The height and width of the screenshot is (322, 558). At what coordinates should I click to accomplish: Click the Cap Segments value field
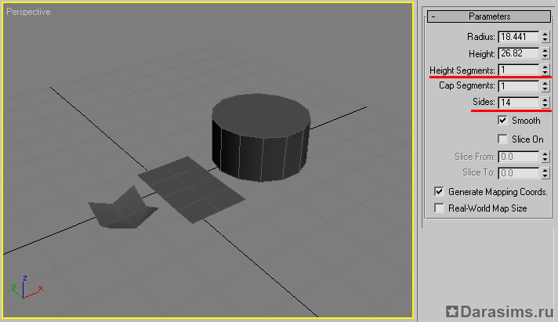point(517,86)
